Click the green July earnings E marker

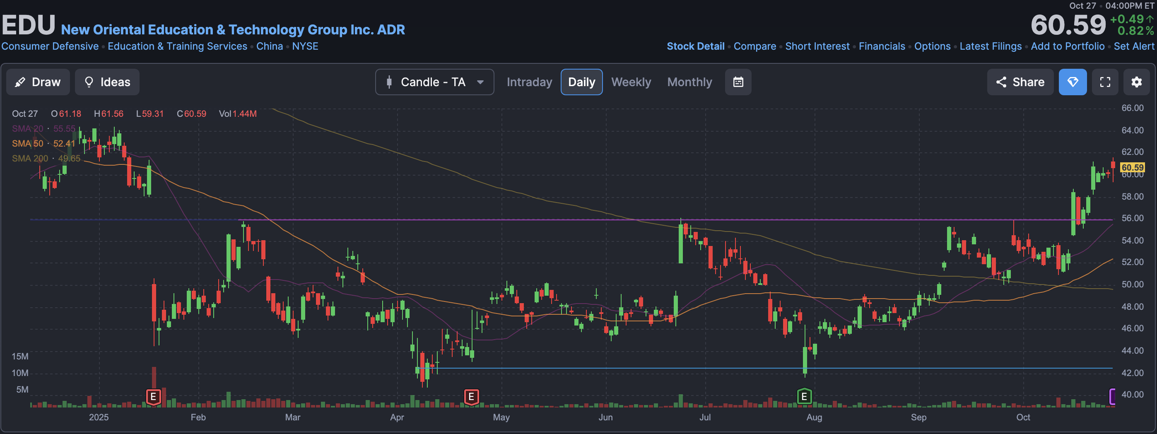click(804, 397)
